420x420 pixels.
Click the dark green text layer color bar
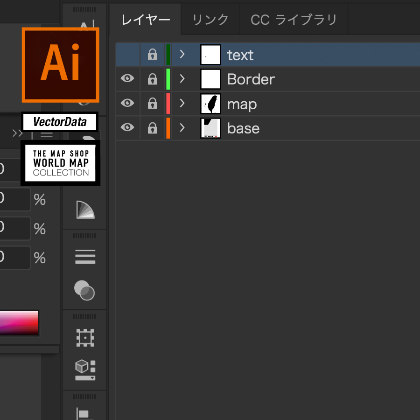click(x=168, y=55)
